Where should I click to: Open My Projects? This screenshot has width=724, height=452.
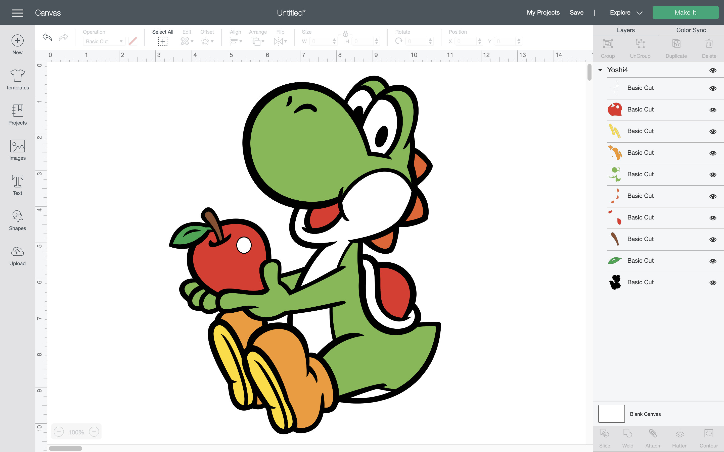click(543, 13)
